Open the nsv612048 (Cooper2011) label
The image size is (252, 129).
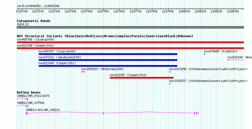[x=36, y=45]
